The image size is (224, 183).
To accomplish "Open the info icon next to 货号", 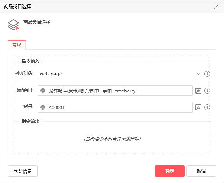I will tap(207, 107).
